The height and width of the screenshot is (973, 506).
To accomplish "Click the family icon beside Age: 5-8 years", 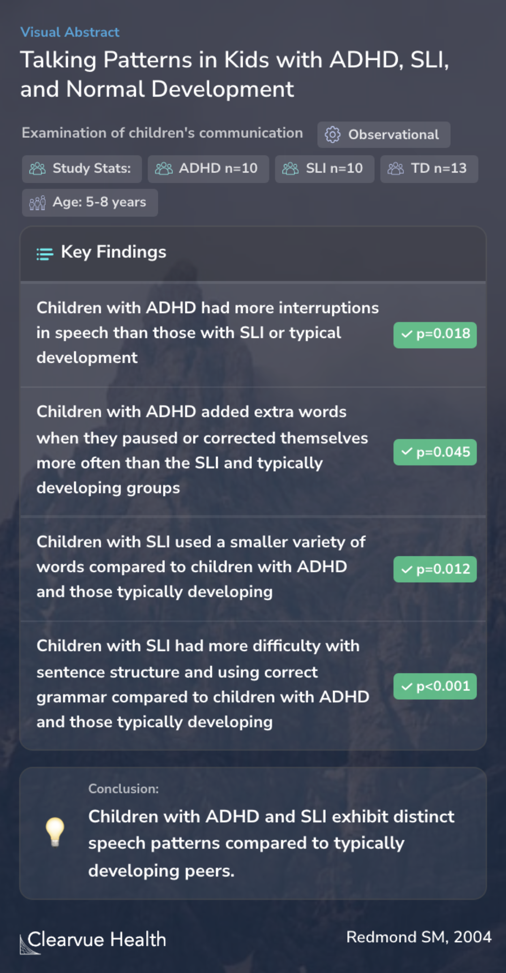I will point(37,202).
